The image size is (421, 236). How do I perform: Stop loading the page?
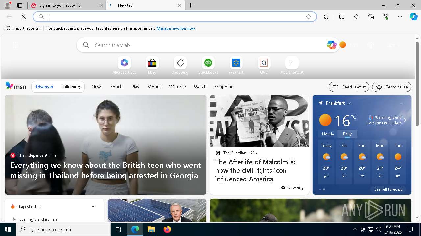coord(24,17)
